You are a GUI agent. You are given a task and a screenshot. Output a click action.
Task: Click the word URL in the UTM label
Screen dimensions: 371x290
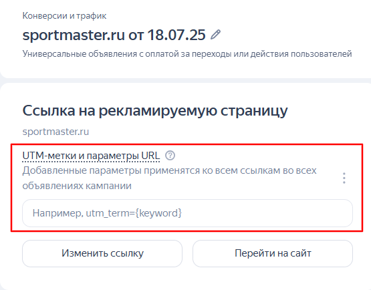pyautogui.click(x=150, y=156)
